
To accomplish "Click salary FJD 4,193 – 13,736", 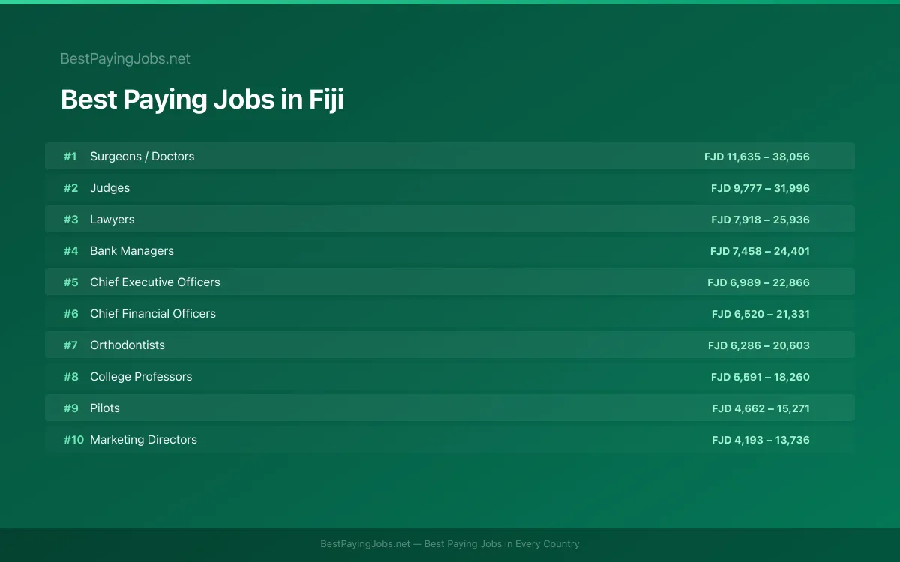I will click(x=761, y=440).
